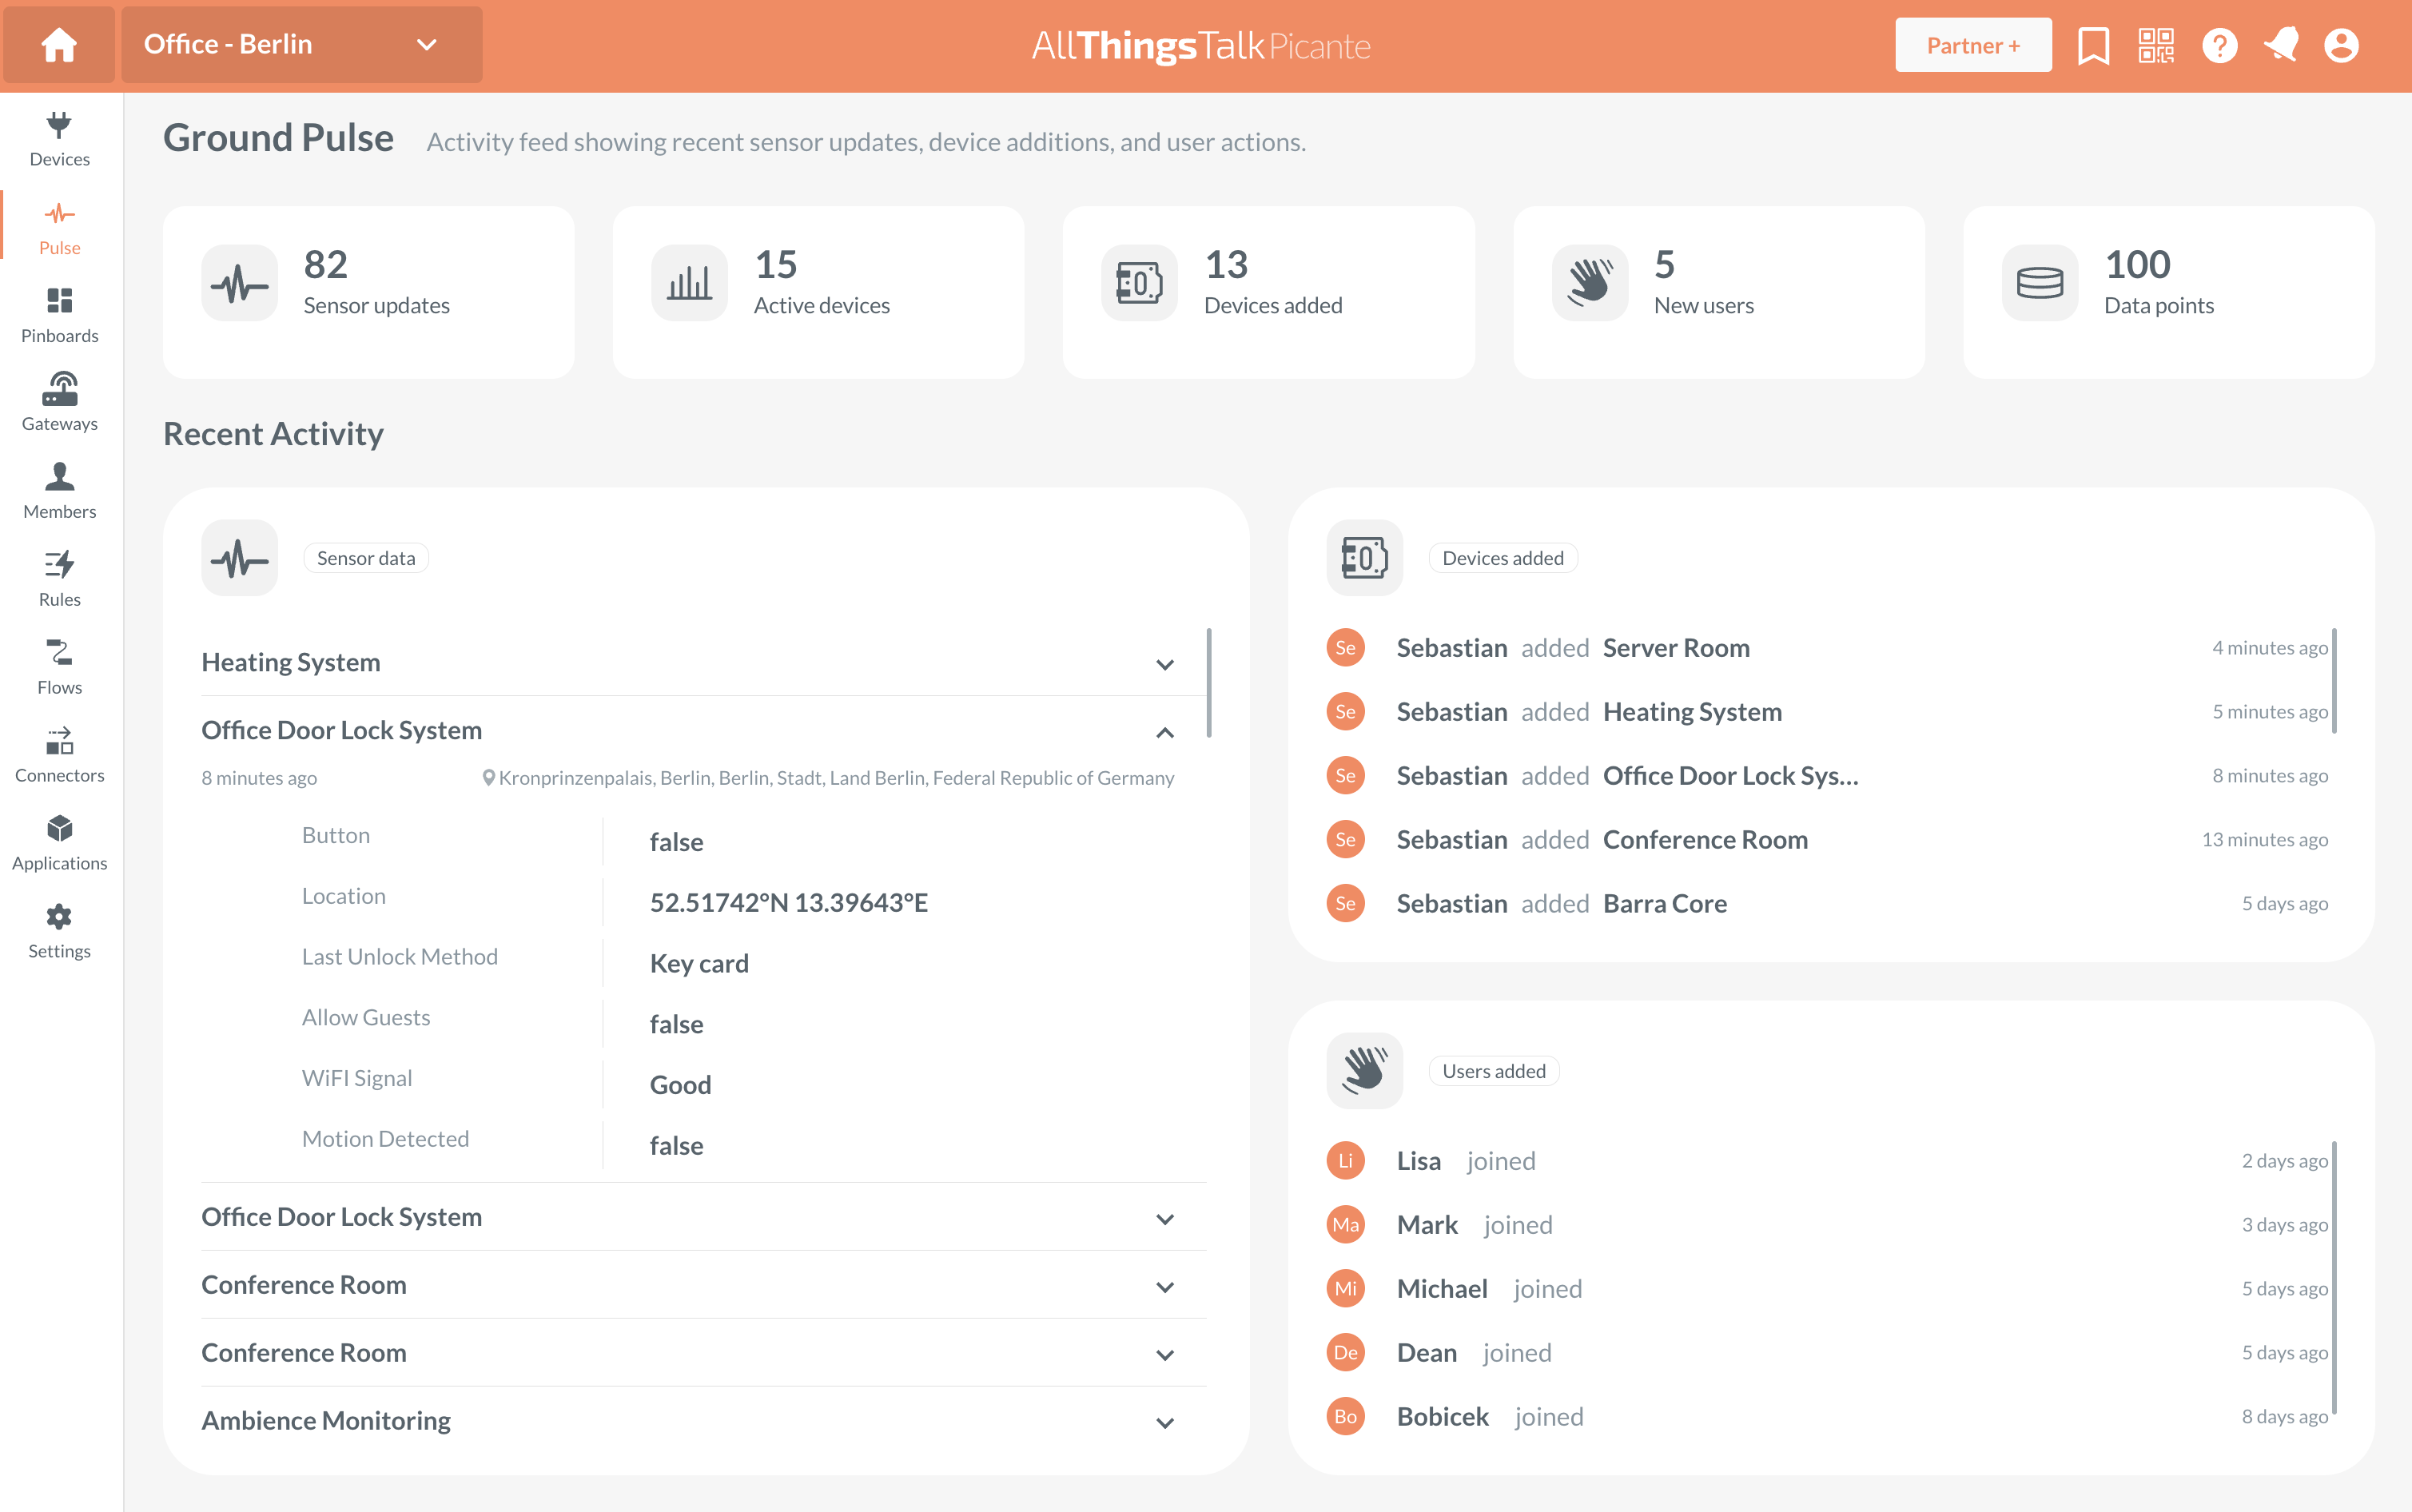Open Connectors from the sidebar

[59, 754]
